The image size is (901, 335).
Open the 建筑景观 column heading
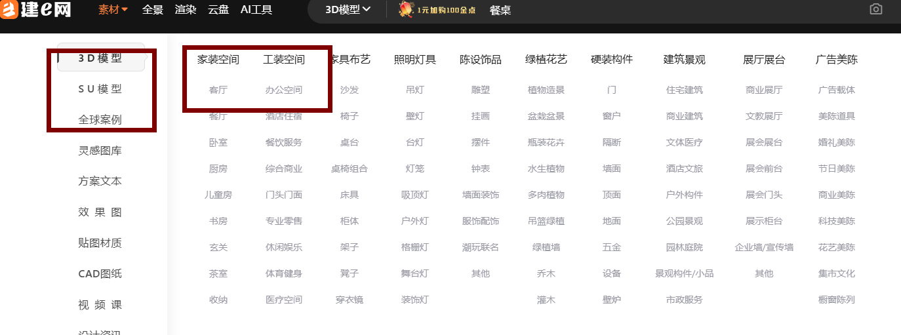(684, 60)
